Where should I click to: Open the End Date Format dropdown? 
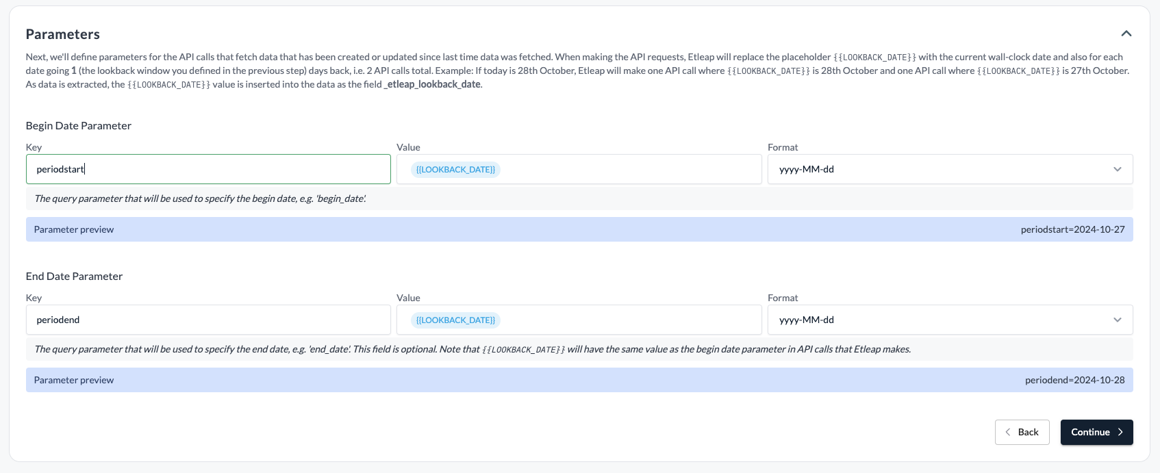pyautogui.click(x=950, y=320)
